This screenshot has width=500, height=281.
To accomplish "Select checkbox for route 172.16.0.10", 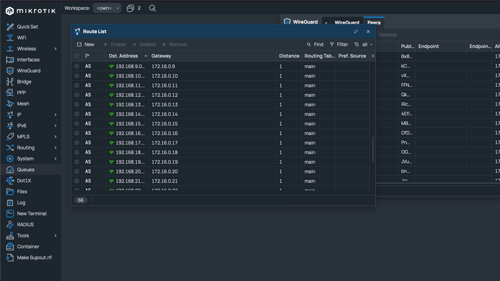I will (x=77, y=76).
